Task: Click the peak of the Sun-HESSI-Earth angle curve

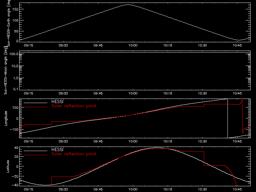Action: [x=128, y=5]
